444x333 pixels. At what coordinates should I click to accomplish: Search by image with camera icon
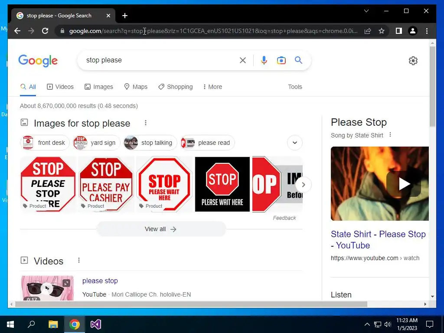click(x=281, y=60)
